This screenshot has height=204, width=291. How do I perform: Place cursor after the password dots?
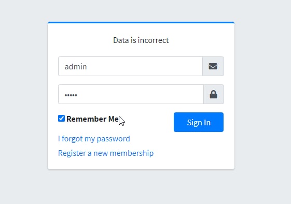point(78,95)
